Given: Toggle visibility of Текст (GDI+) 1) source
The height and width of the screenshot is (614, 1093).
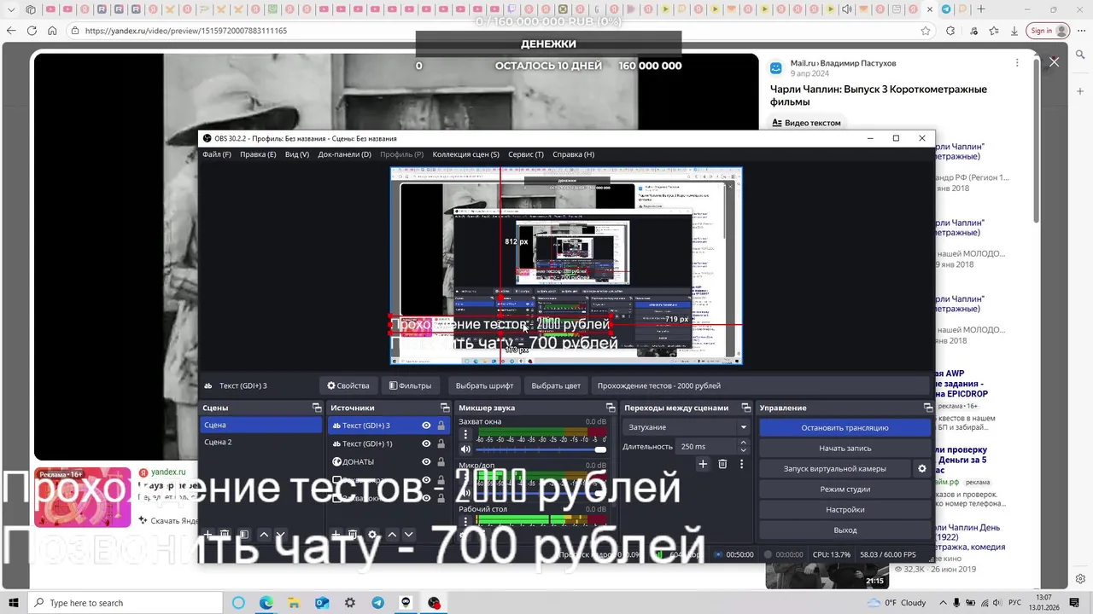Looking at the screenshot, I should (x=426, y=443).
